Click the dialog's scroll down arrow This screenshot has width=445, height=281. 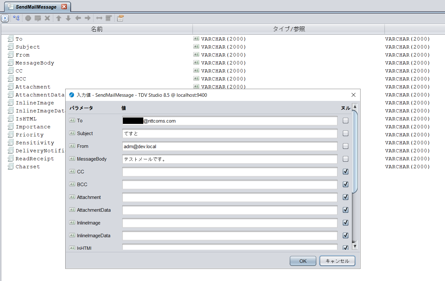[355, 246]
